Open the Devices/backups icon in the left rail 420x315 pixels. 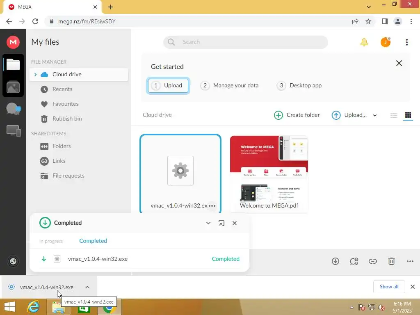coord(14,131)
